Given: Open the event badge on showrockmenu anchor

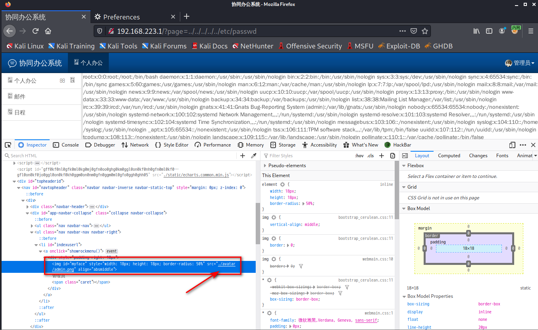Looking at the screenshot, I should click(112, 251).
